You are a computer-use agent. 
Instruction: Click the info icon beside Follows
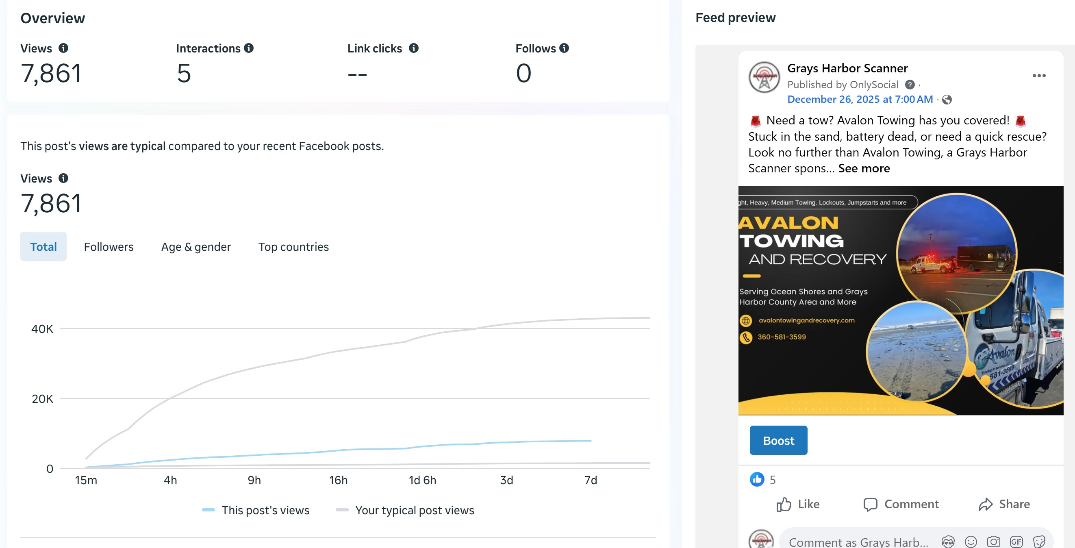(564, 48)
